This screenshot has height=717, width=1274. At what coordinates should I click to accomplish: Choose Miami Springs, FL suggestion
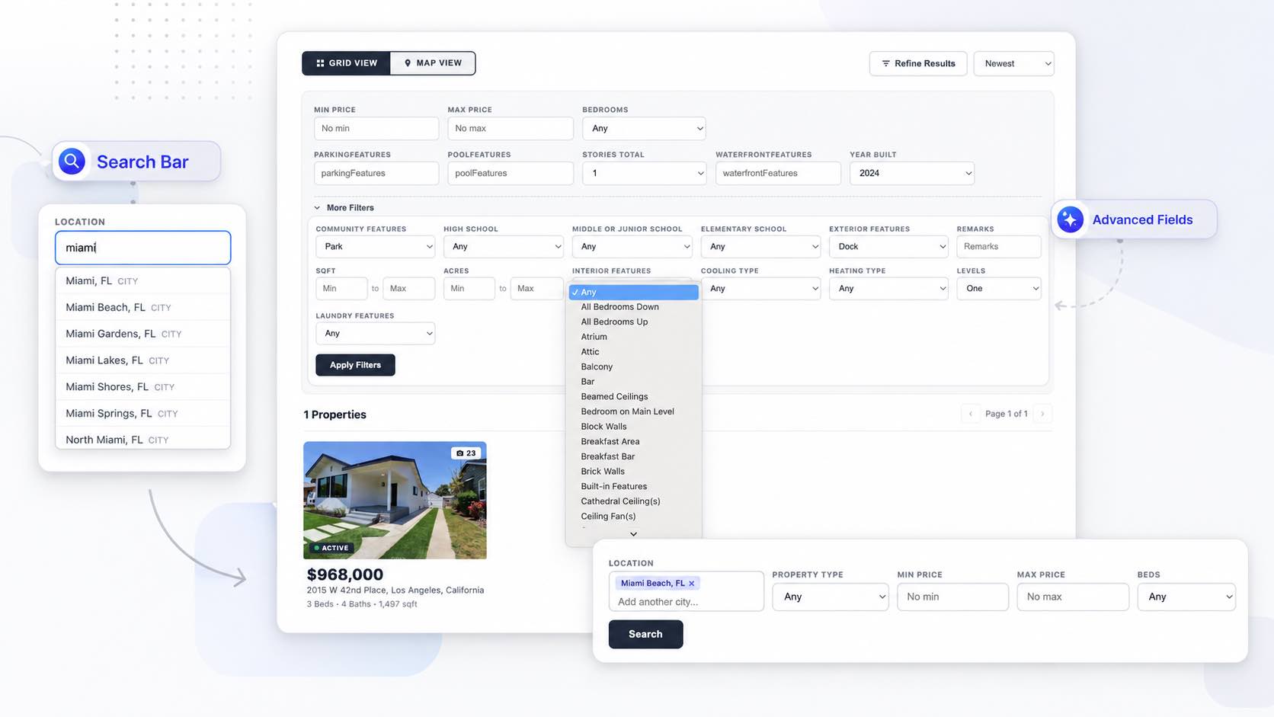[x=142, y=413]
